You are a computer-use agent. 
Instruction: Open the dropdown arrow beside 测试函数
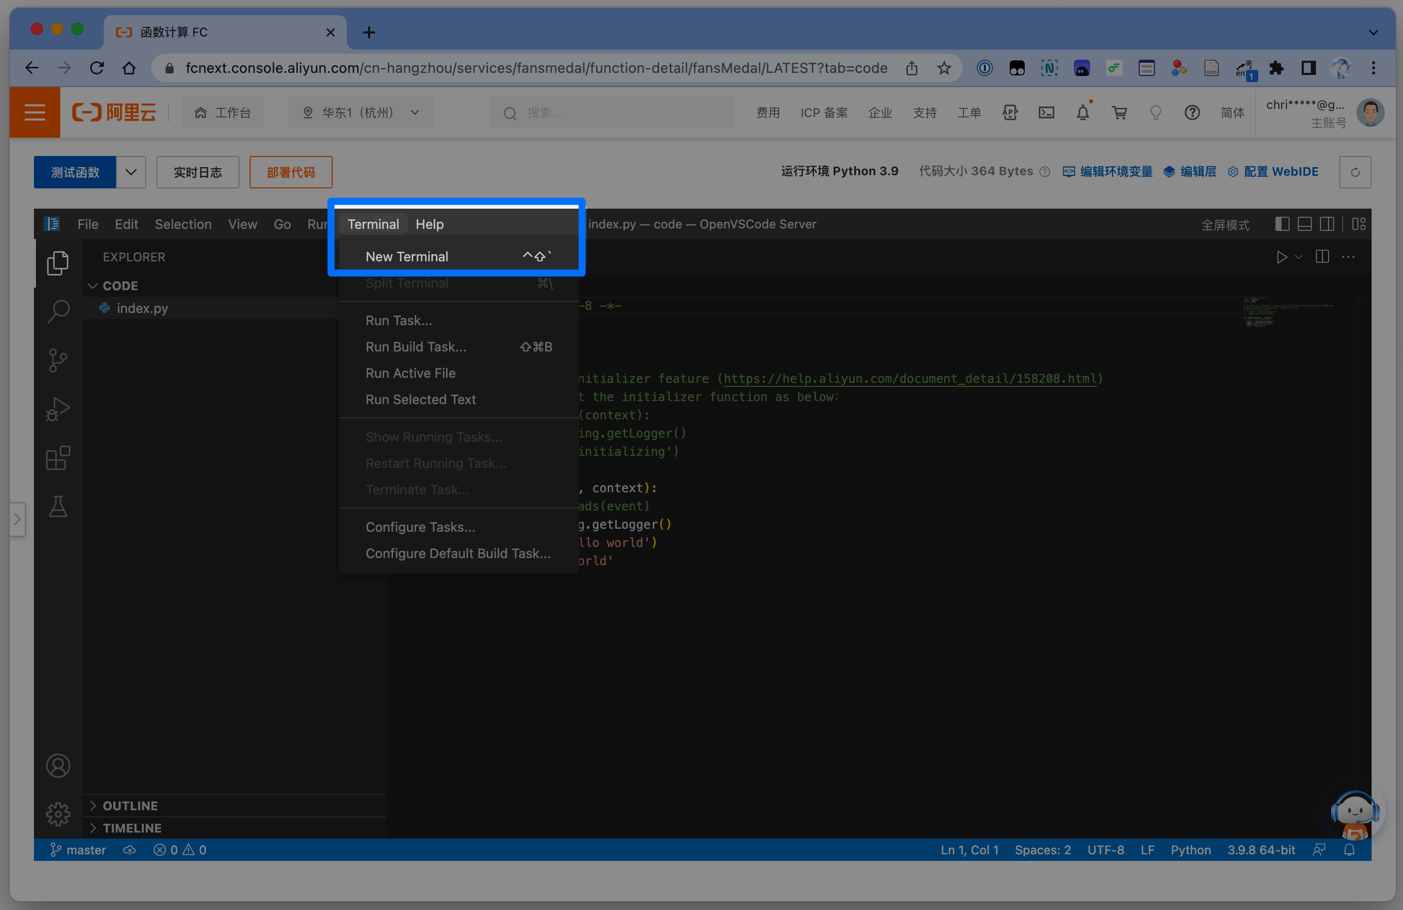tap(131, 172)
